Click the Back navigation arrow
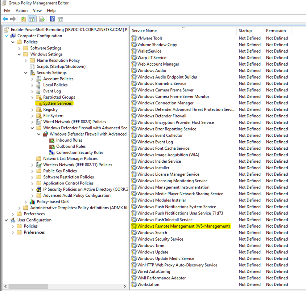Screen dimensions: 306x291 pyautogui.click(x=5, y=18)
